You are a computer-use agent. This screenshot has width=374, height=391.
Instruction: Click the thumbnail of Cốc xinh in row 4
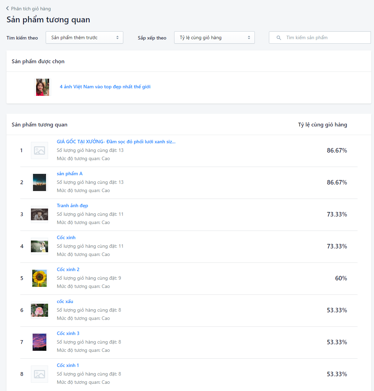(39, 246)
